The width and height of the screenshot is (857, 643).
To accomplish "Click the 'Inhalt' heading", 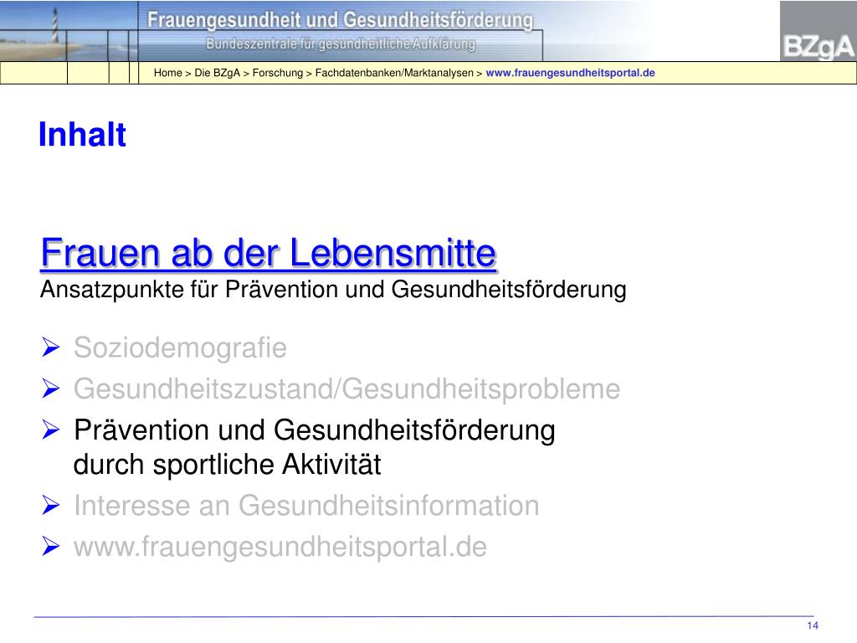I will point(83,135).
